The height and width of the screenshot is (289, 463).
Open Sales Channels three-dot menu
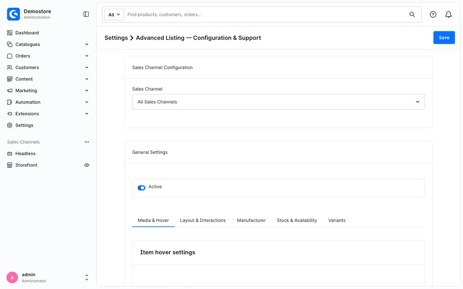point(87,142)
